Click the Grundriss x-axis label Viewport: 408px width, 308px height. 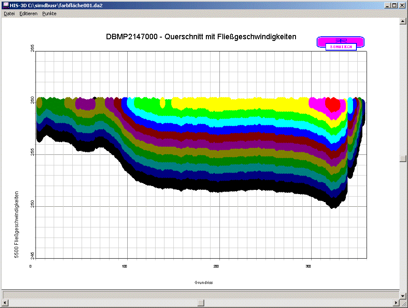pyautogui.click(x=204, y=283)
